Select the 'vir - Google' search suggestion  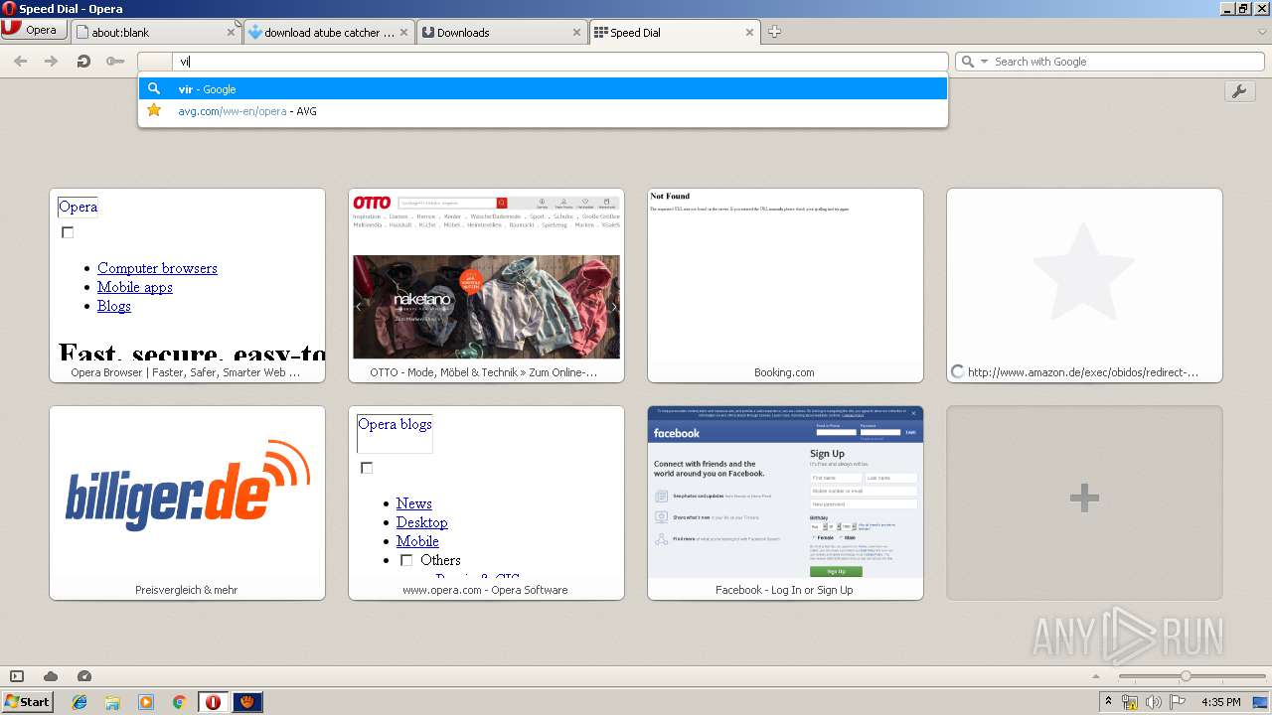point(543,88)
